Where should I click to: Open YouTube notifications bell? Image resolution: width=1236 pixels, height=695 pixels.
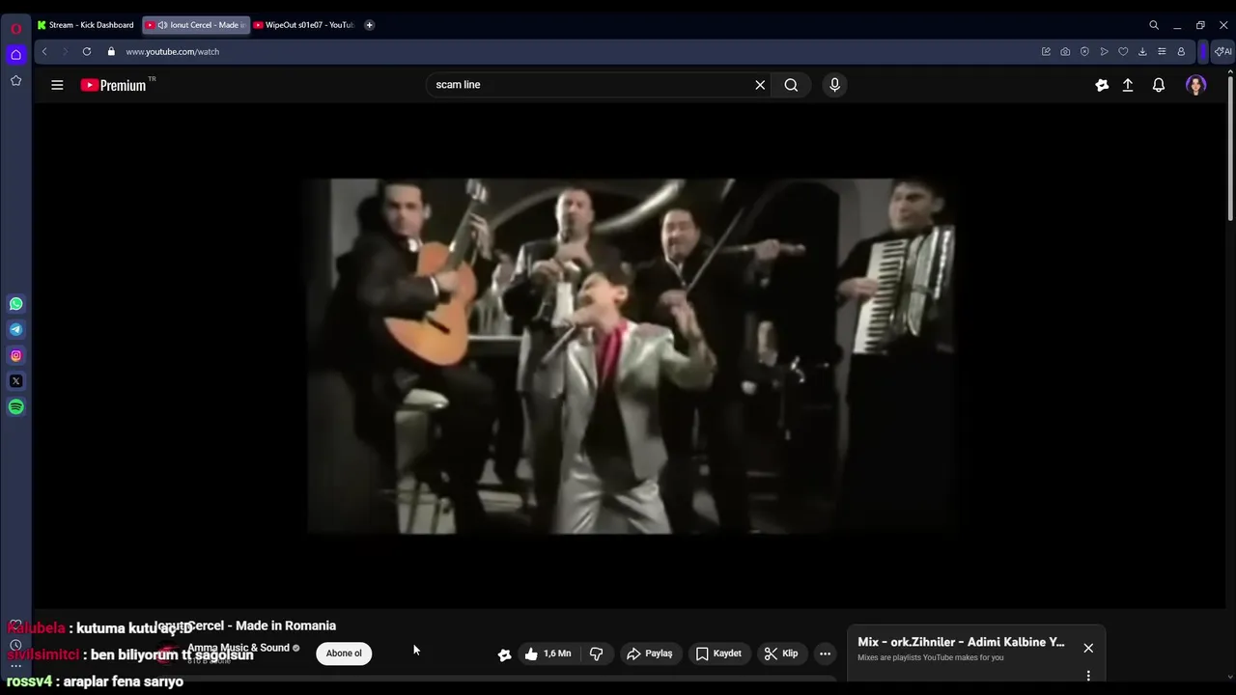pyautogui.click(x=1159, y=85)
